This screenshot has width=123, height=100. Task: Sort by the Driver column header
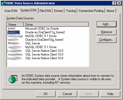click(x=56, y=24)
